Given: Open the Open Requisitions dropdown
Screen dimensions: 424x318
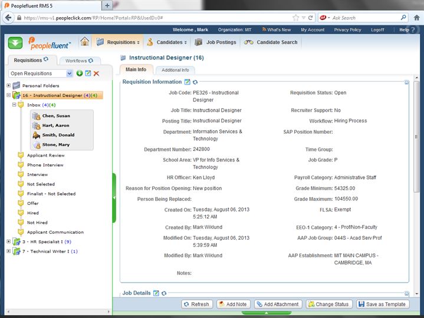Looking at the screenshot, I should pos(70,73).
